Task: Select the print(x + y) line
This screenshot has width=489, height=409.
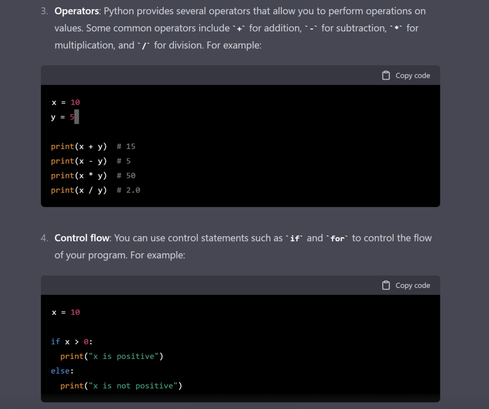Action: point(78,146)
